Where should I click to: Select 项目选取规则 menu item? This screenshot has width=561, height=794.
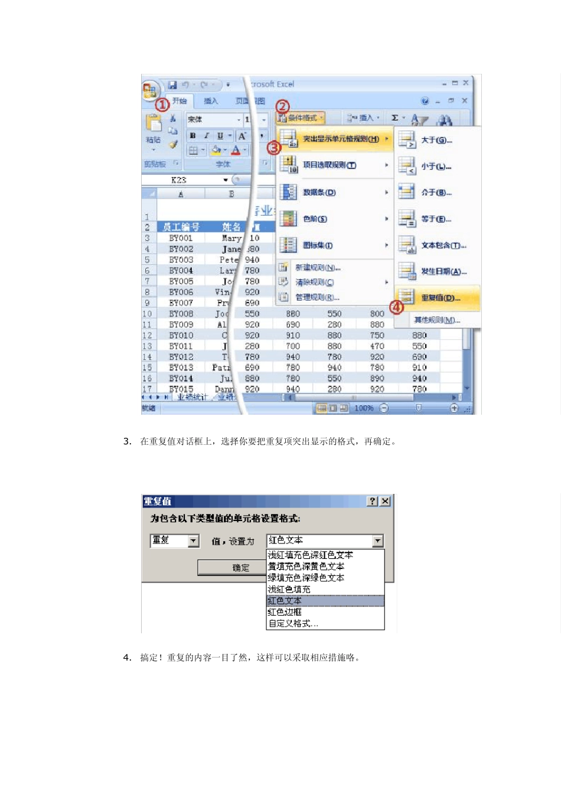335,165
